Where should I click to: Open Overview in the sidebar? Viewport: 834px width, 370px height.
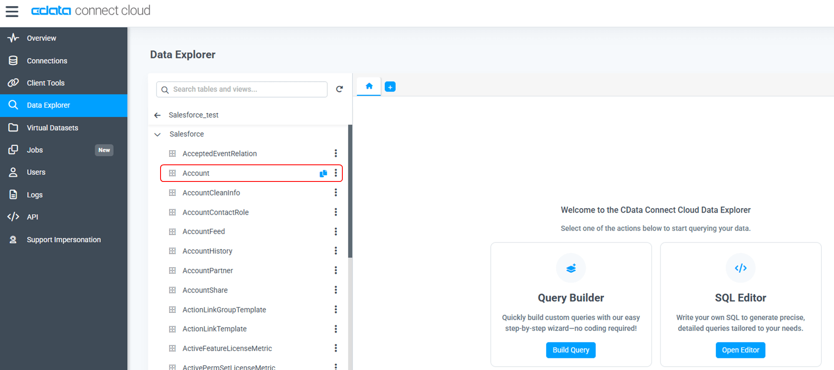(63, 38)
